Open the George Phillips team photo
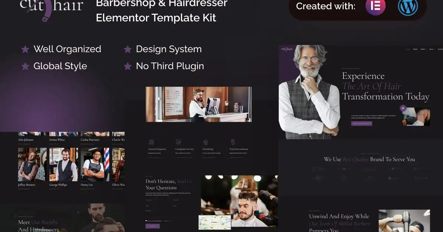Image resolution: width=443 pixels, height=232 pixels. pos(63,165)
